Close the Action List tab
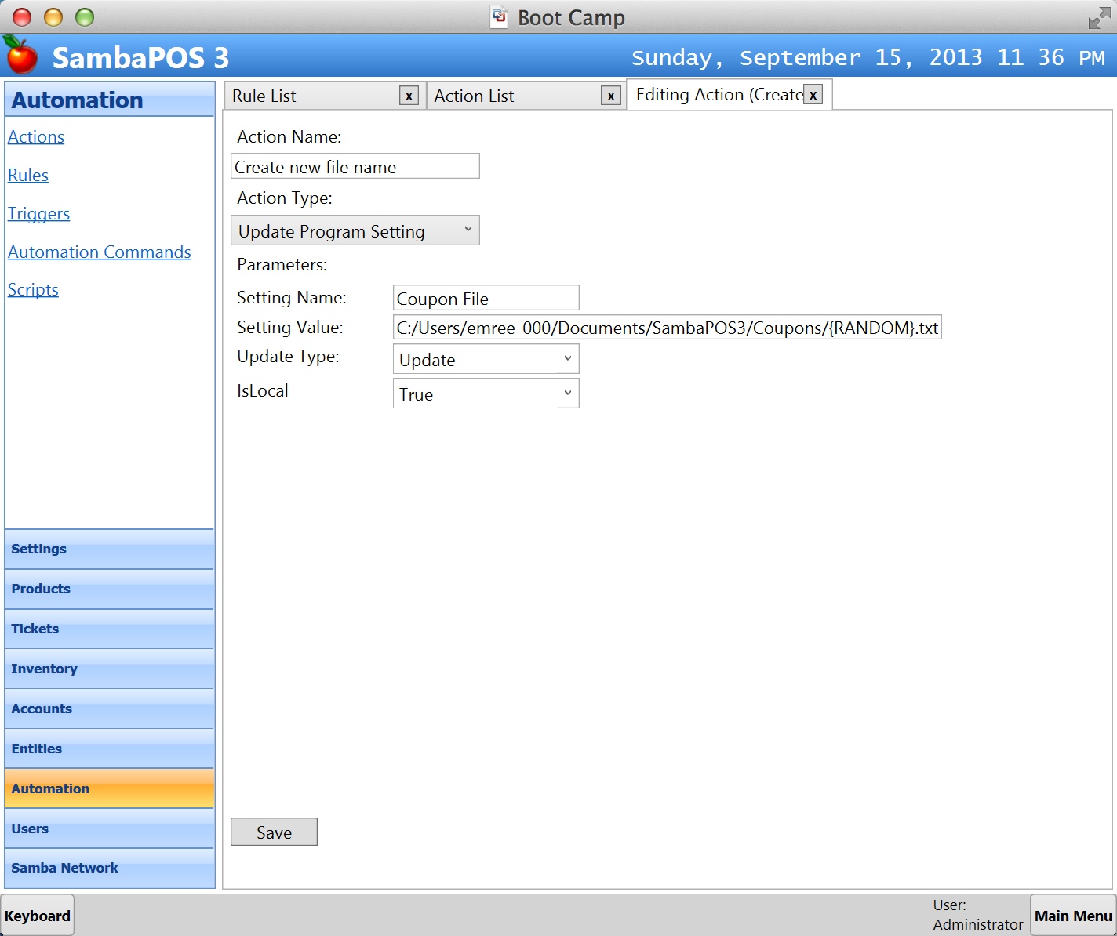 (x=610, y=96)
